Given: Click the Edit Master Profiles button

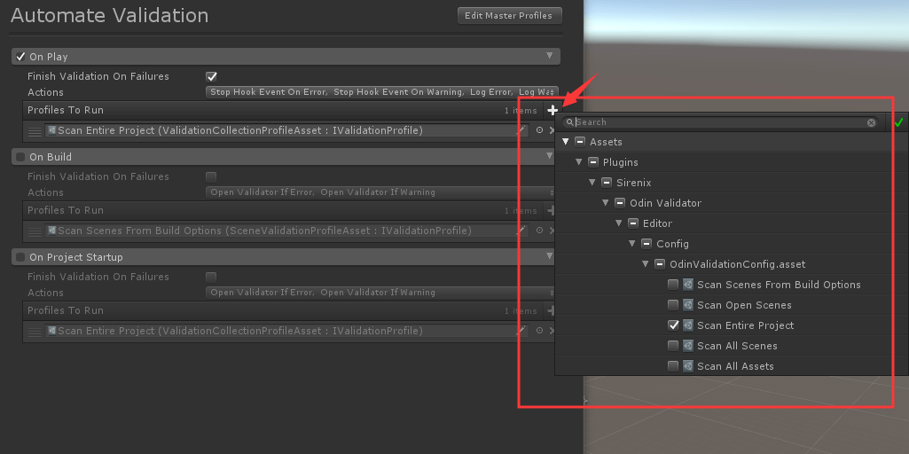Looking at the screenshot, I should [509, 16].
